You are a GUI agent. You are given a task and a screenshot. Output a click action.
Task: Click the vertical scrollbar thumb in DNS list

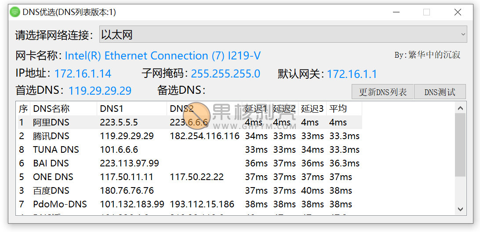460,145
